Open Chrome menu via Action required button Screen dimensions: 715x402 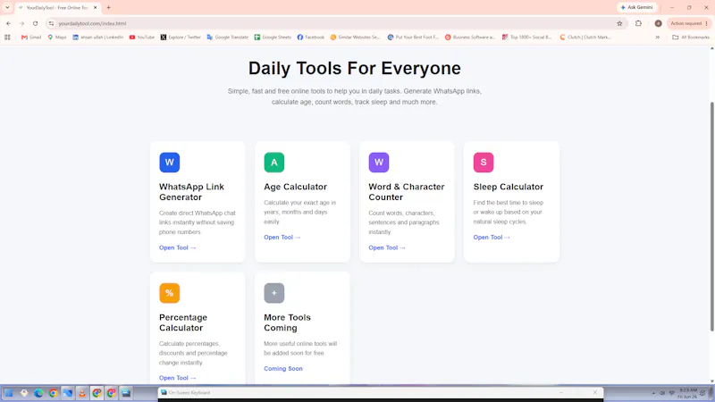(x=688, y=23)
